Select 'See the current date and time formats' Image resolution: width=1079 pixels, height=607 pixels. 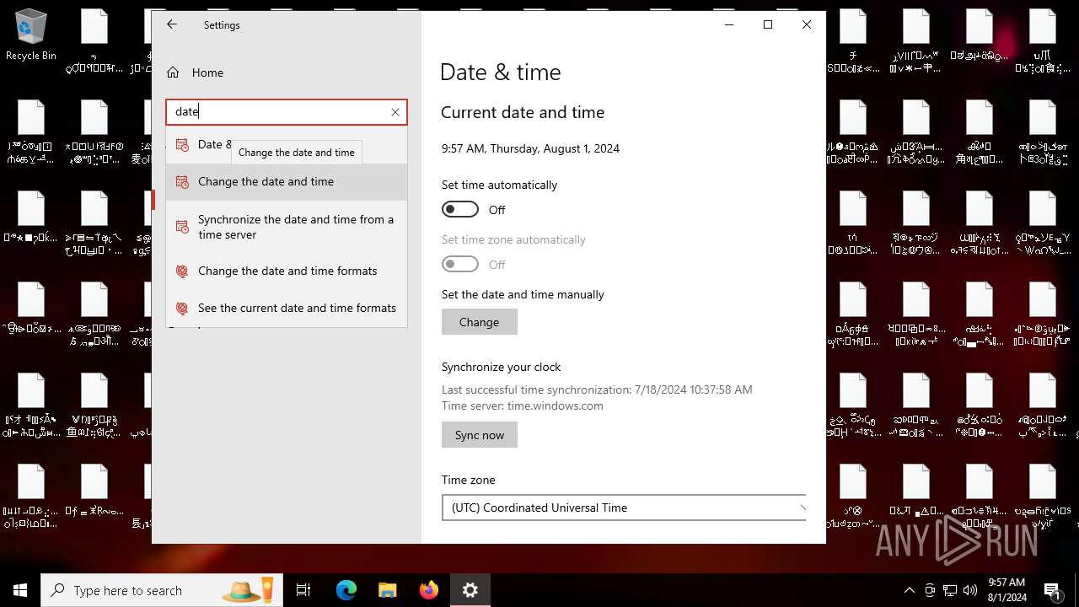pos(287,308)
